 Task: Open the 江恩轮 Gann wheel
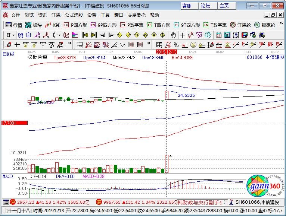240,25
